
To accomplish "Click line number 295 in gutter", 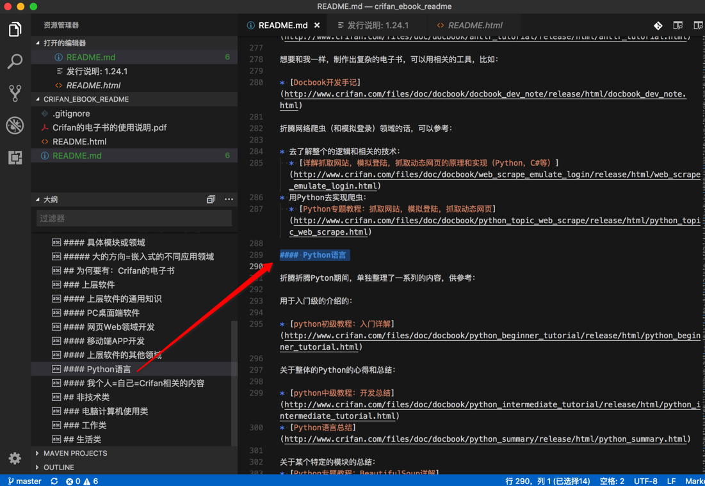I will point(256,324).
